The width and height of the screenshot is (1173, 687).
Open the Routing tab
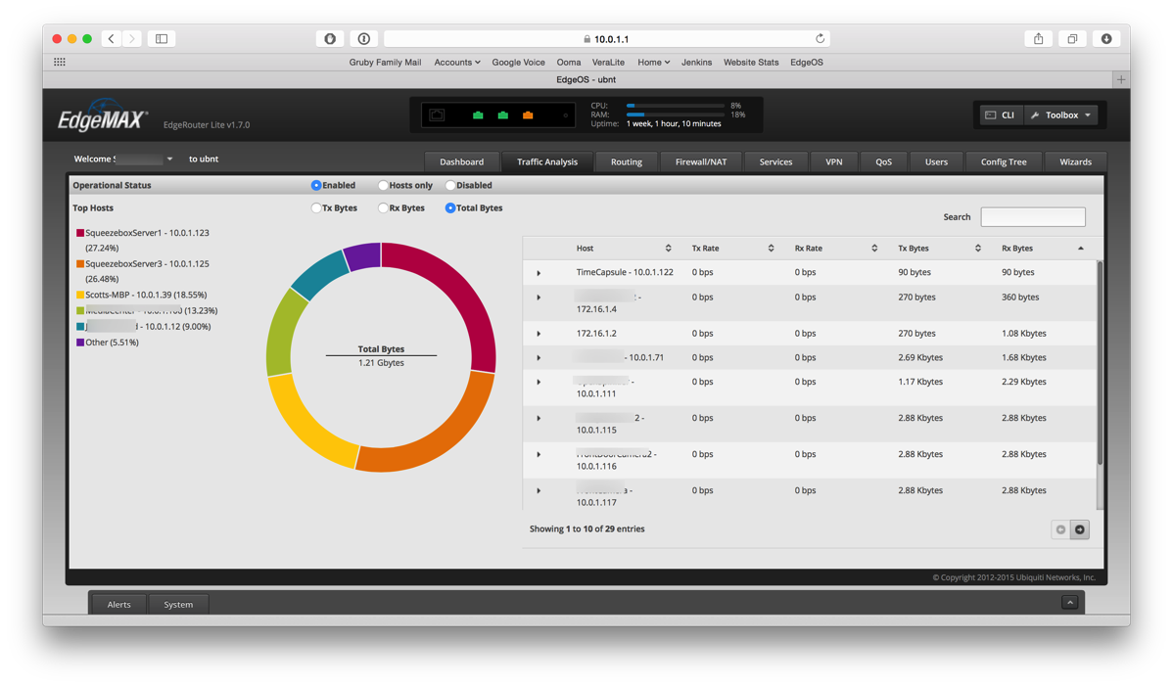(x=626, y=161)
